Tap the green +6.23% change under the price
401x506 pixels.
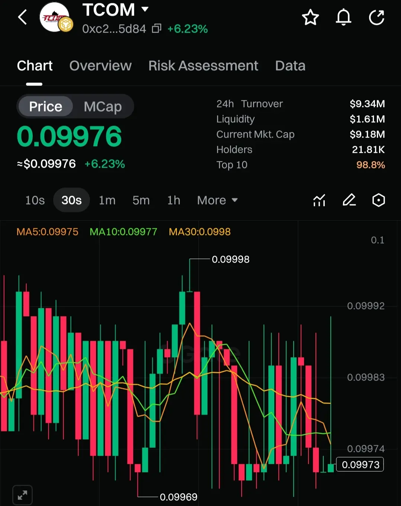tap(105, 164)
